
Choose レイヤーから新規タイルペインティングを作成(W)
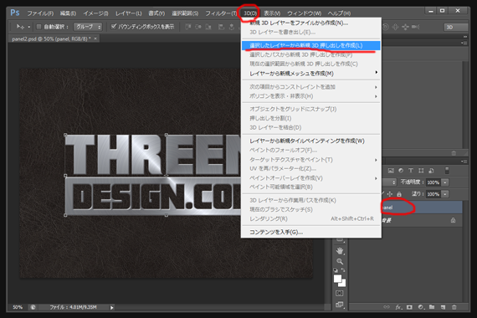tap(311, 141)
